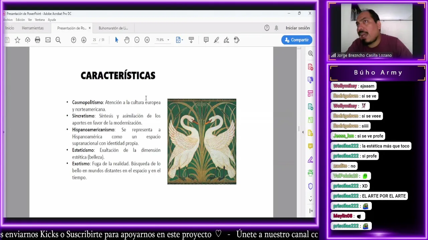Open the notifications bell

(x=276, y=28)
